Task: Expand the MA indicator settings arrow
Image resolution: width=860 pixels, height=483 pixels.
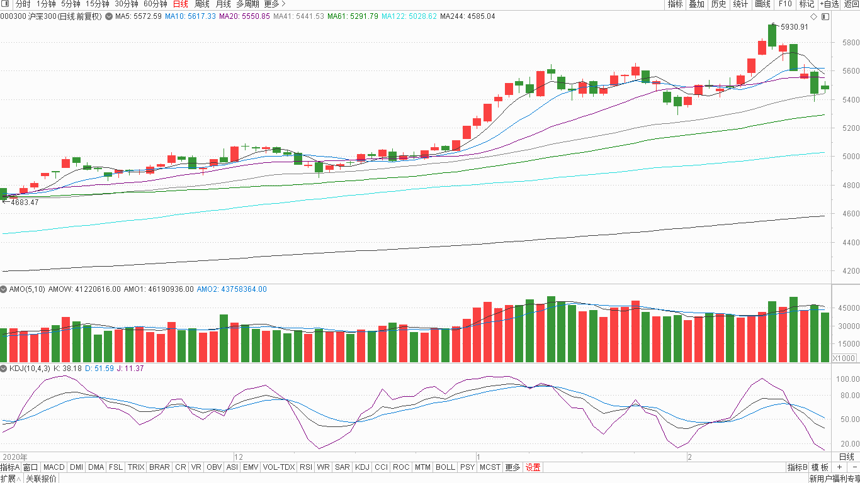Action: click(110, 16)
